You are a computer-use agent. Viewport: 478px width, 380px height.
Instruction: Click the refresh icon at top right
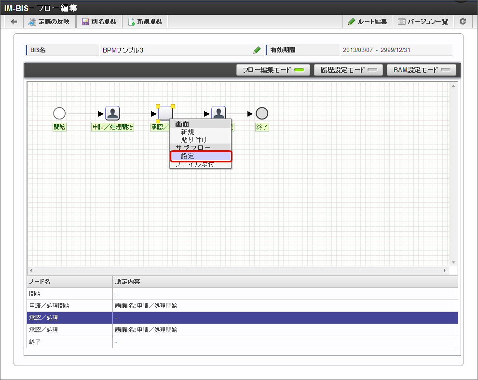tap(463, 22)
